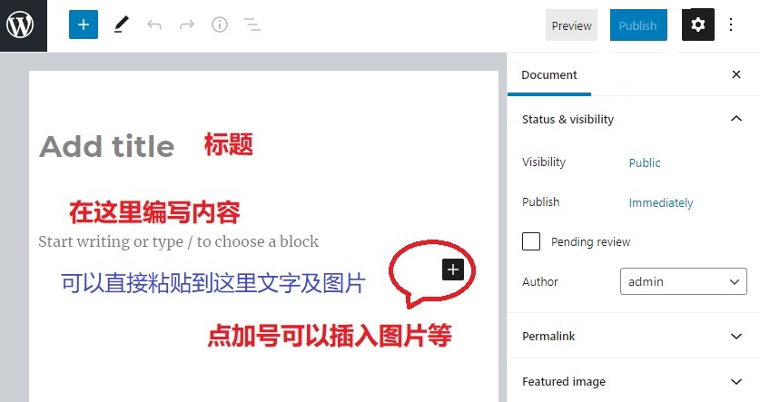The height and width of the screenshot is (402, 760).
Task: Change visibility via the Public link
Action: 645,162
